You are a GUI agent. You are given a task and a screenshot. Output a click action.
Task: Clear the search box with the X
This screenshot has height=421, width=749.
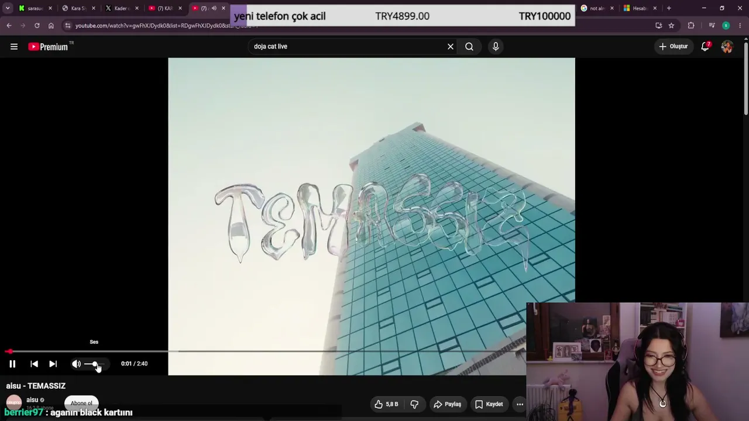click(451, 47)
